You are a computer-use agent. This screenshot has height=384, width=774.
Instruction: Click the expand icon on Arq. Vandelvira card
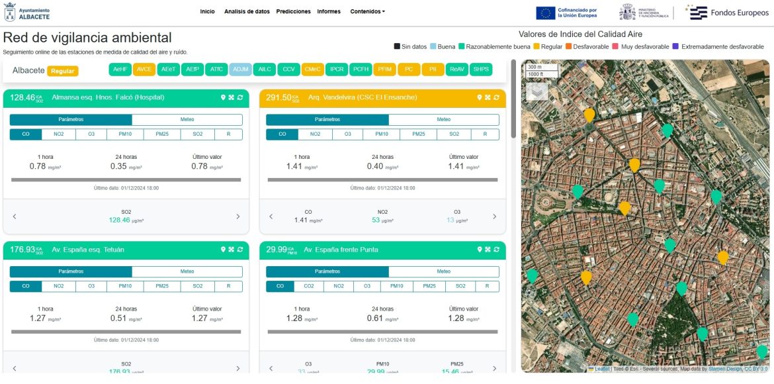(488, 98)
